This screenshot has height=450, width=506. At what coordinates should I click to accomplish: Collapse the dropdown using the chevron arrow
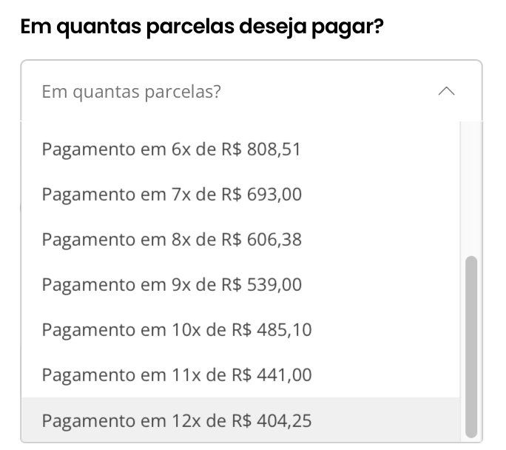tap(446, 92)
